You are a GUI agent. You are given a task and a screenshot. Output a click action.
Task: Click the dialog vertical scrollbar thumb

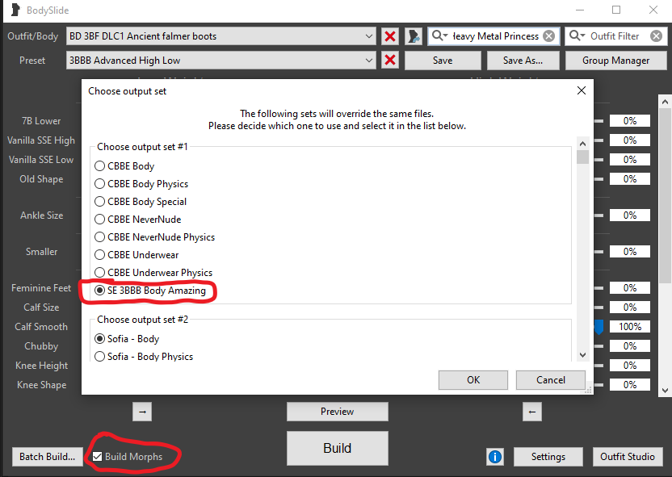(x=582, y=157)
